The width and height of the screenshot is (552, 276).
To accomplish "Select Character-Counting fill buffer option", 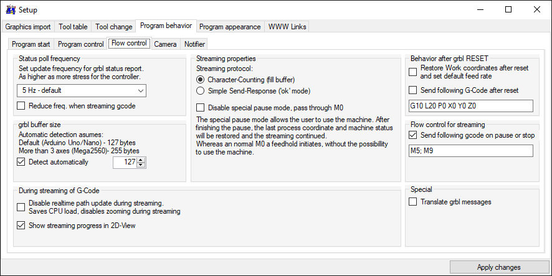I will [201, 80].
